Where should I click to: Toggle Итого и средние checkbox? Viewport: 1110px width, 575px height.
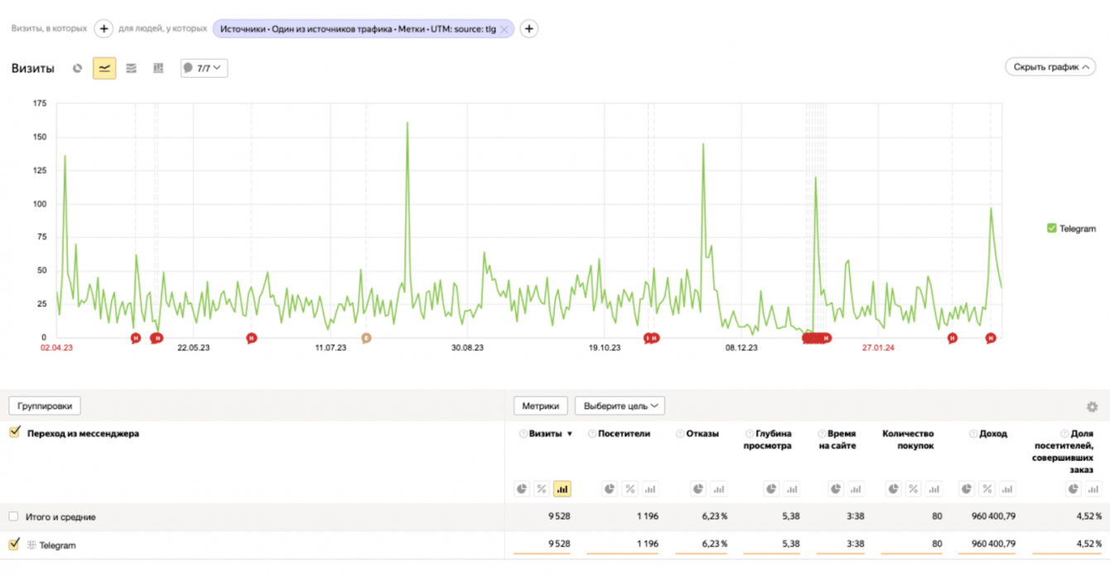click(13, 516)
